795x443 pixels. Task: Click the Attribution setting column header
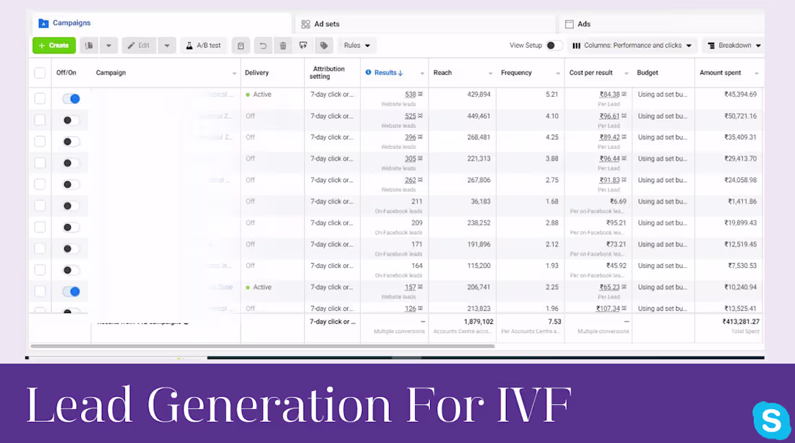point(328,72)
